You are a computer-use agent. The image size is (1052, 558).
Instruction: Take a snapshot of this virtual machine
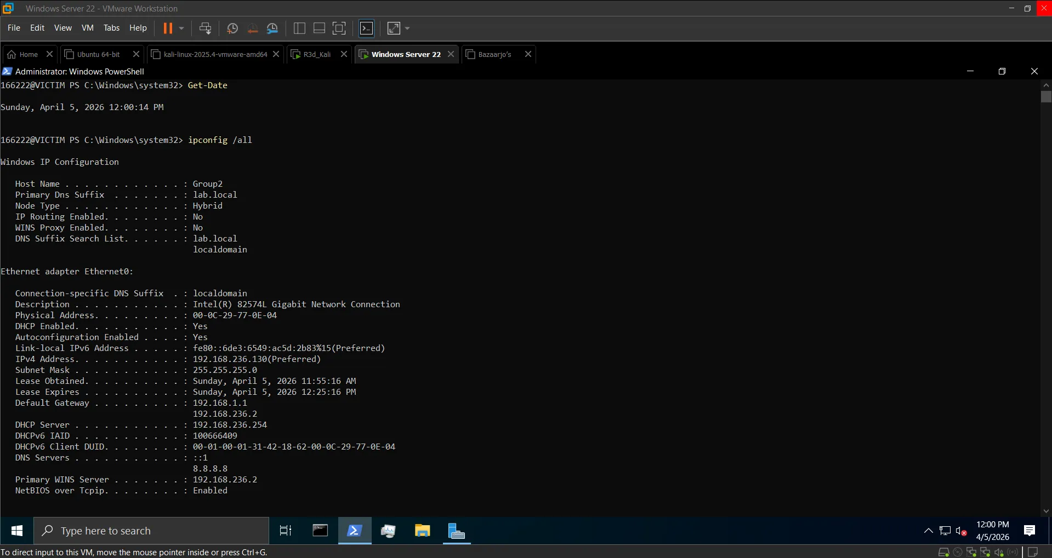tap(232, 28)
